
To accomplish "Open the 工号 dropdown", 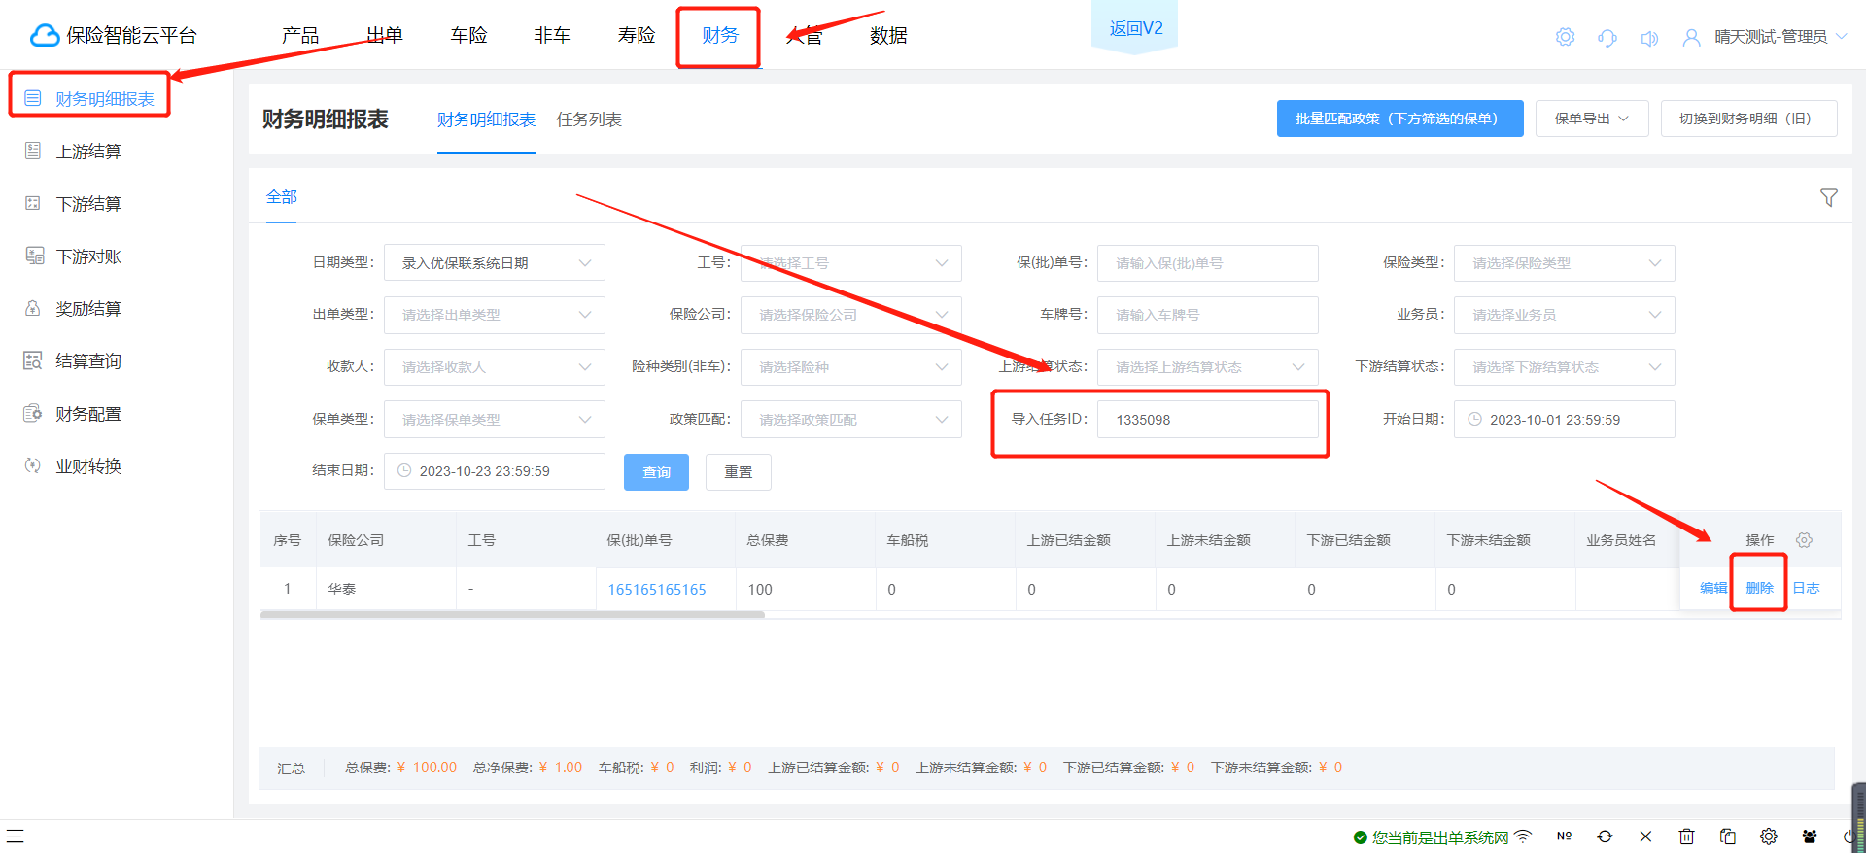I will (x=851, y=262).
